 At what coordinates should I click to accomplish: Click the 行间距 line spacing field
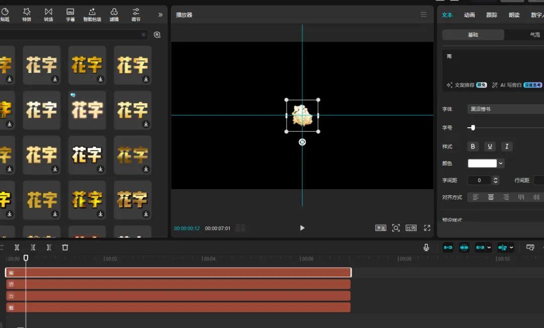538,180
